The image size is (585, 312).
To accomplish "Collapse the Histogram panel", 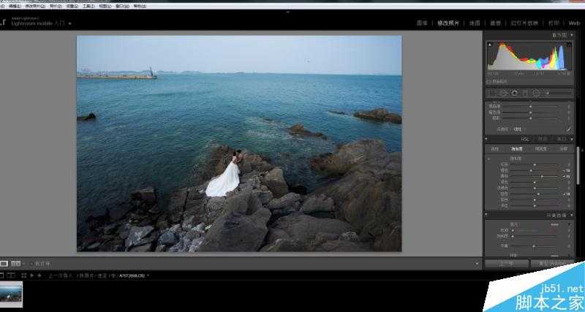I will pyautogui.click(x=575, y=34).
